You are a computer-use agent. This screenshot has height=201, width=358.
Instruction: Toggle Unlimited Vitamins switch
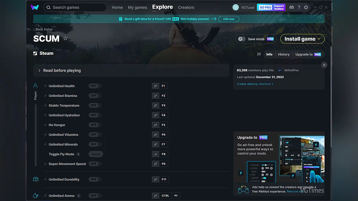tap(95, 135)
